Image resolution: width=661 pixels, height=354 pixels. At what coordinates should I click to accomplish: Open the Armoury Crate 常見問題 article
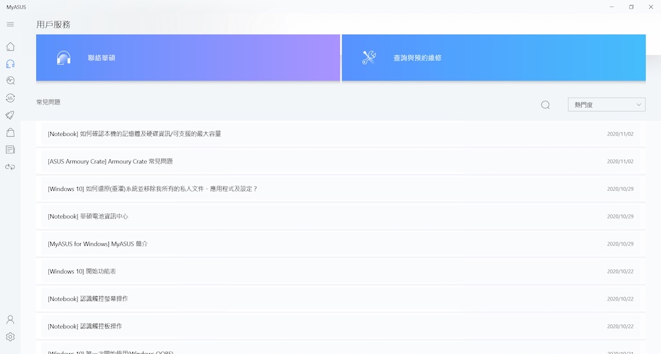tap(110, 161)
